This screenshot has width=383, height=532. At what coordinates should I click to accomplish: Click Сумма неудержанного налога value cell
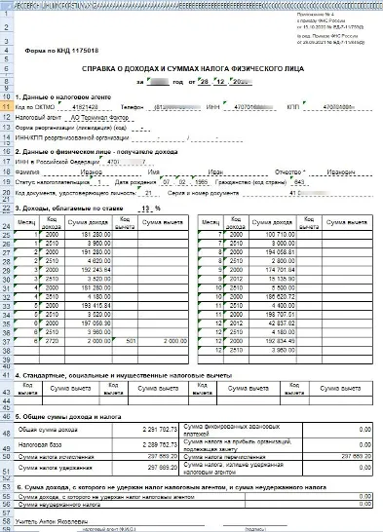(x=309, y=504)
